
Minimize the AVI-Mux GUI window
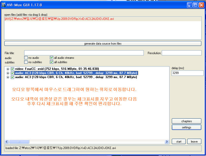190,5
